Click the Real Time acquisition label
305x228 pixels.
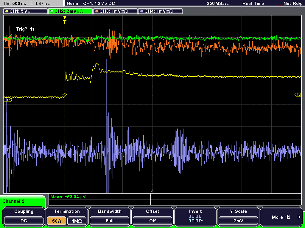click(253, 4)
